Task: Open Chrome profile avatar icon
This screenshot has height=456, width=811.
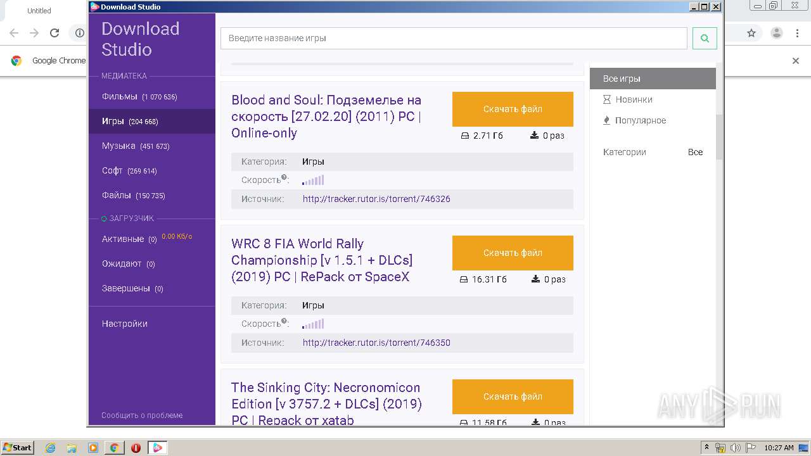Action: 776,33
